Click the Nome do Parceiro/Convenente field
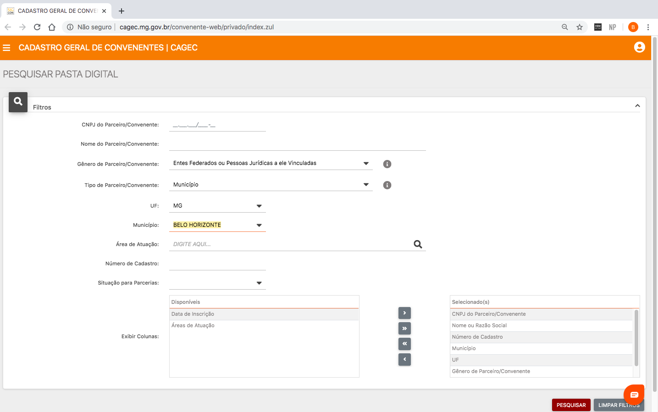The height and width of the screenshot is (412, 658). (297, 144)
